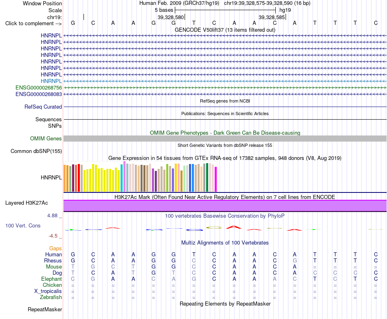The image size is (387, 319).
Task: Open the 'RefSeq genes from NCBI' track title
Action: click(x=225, y=101)
